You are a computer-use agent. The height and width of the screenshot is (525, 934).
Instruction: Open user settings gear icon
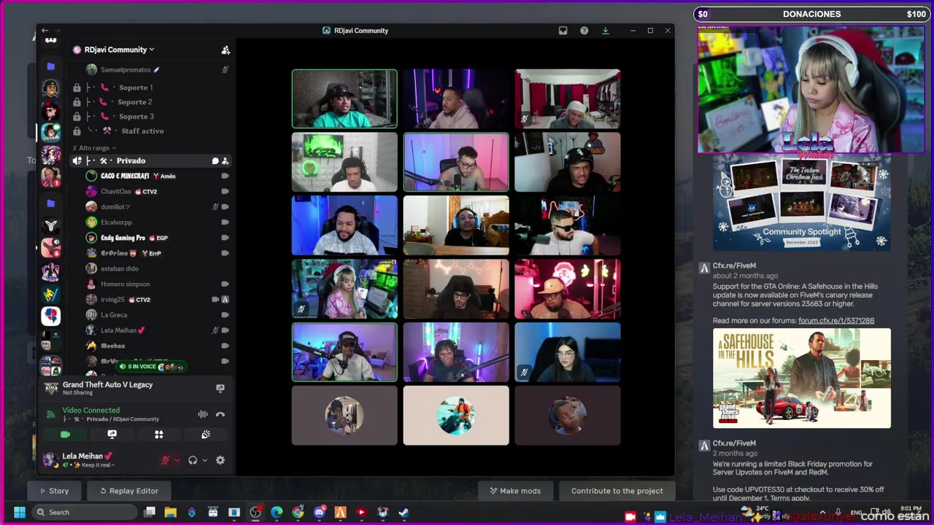click(220, 460)
